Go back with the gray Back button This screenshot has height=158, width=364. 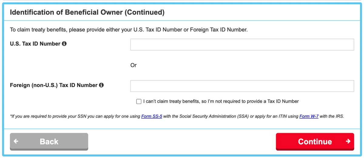click(49, 142)
